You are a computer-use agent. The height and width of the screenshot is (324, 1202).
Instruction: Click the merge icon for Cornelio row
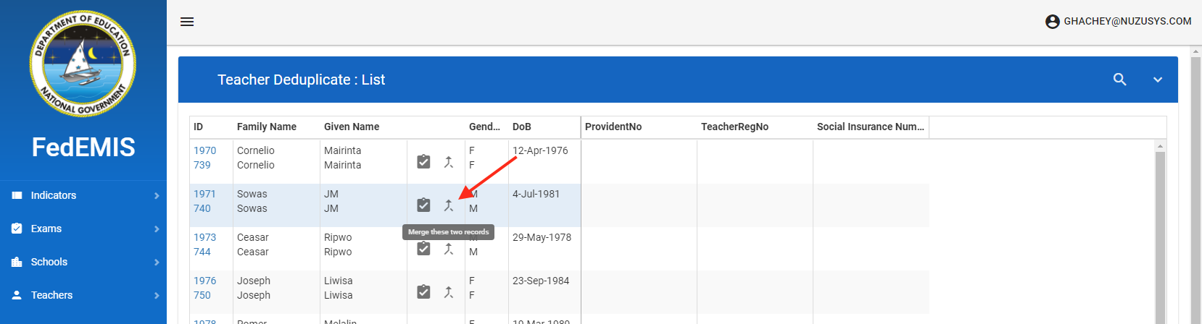449,162
